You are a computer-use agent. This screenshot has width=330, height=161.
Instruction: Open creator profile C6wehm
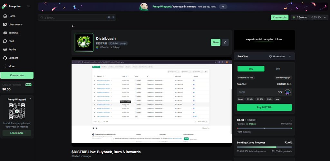pyautogui.click(x=105, y=47)
